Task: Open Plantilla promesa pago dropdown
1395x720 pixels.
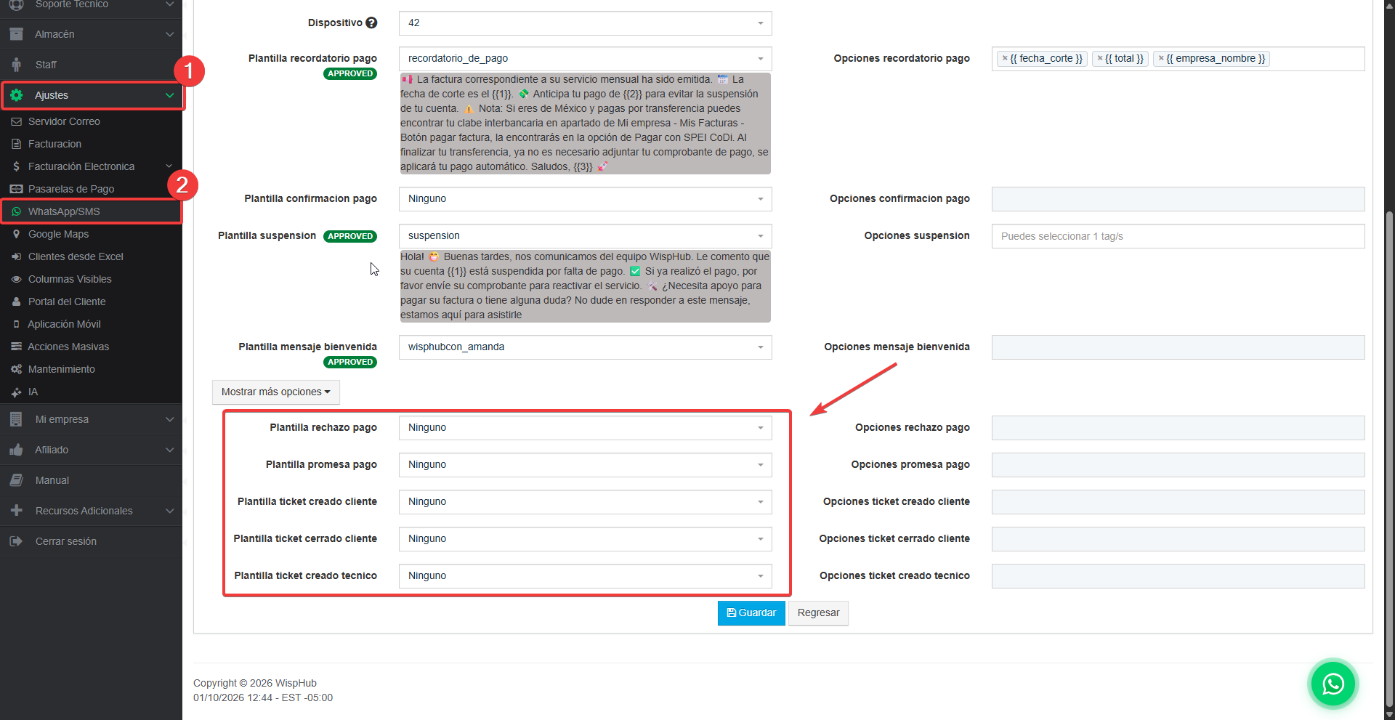Action: [585, 465]
